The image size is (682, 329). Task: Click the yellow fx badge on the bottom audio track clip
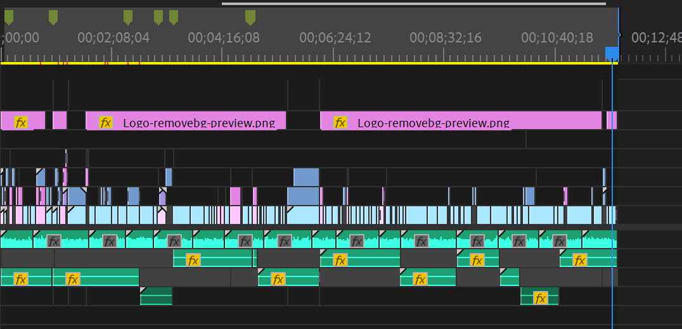(540, 298)
